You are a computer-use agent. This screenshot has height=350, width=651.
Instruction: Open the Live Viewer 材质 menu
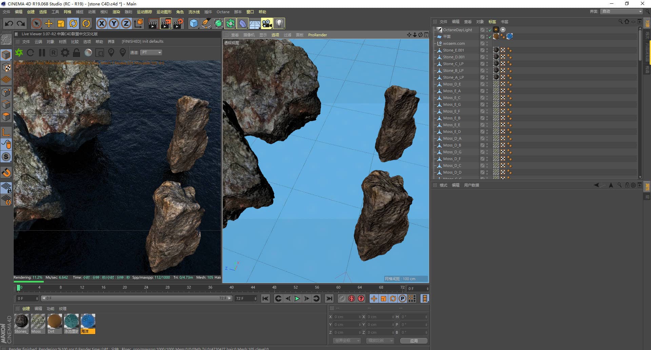click(63, 42)
